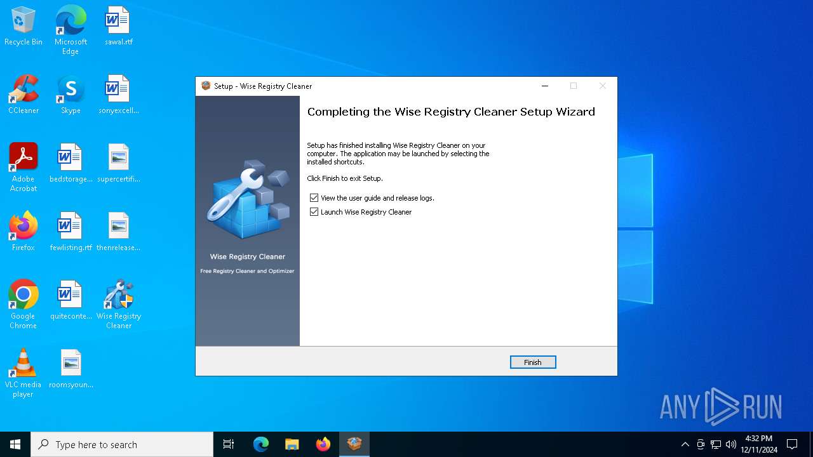Open Task View from taskbar
Viewport: 813px width, 457px height.
[229, 444]
